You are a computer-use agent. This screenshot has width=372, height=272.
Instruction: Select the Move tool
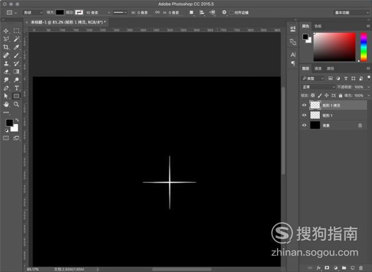[x=6, y=31]
